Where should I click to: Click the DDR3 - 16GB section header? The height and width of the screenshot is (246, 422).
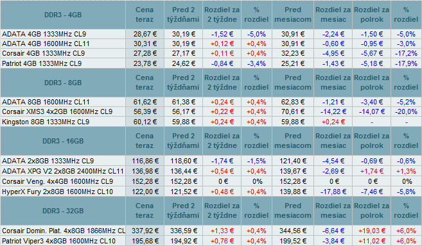(x=63, y=141)
